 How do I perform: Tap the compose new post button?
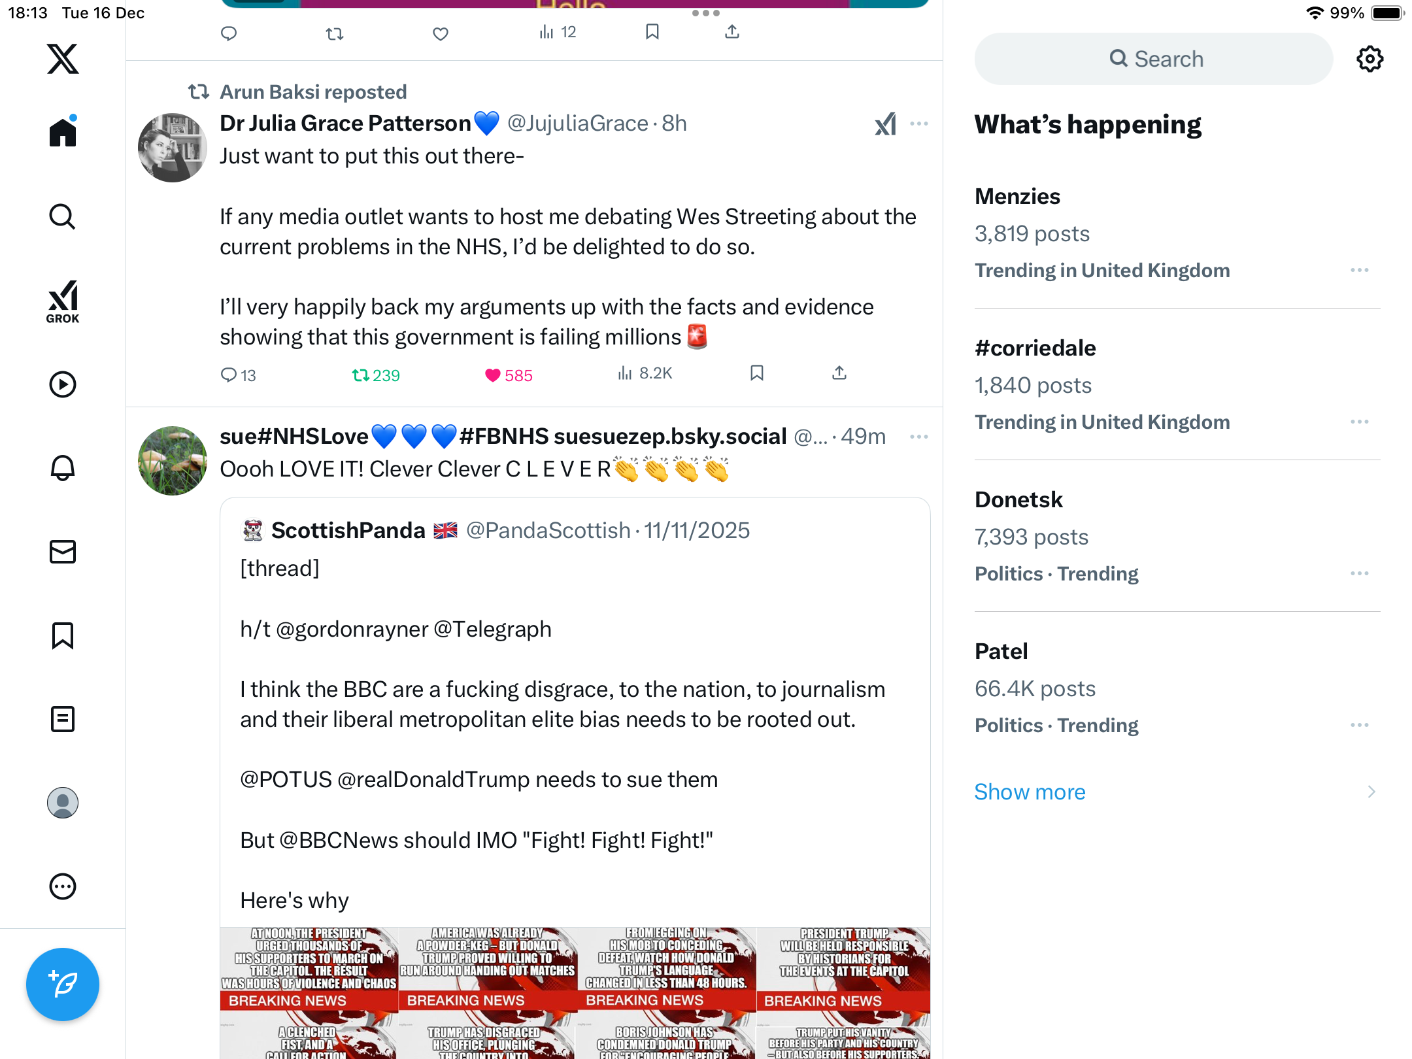pos(63,984)
